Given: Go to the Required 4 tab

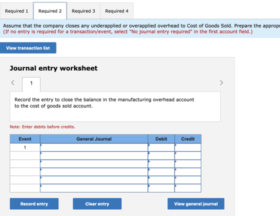Looking at the screenshot, I should pos(117,11).
